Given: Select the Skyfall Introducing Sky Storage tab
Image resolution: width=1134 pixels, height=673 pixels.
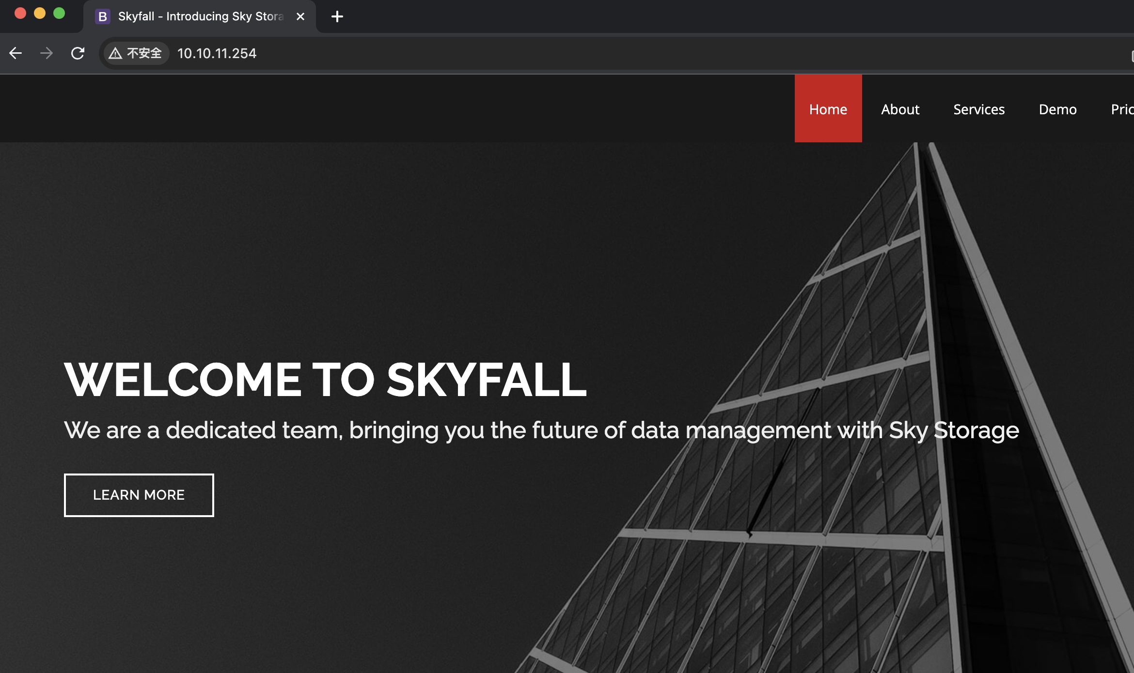Looking at the screenshot, I should (x=200, y=16).
